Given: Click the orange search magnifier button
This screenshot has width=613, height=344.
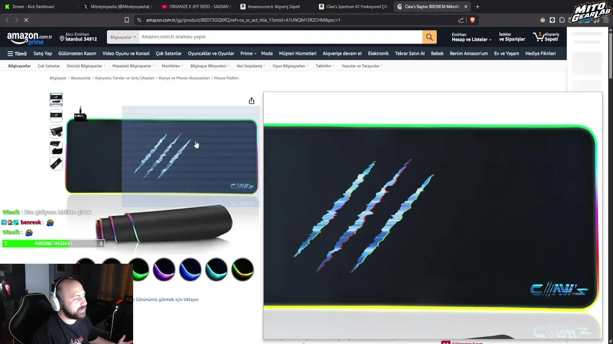Looking at the screenshot, I should (429, 37).
